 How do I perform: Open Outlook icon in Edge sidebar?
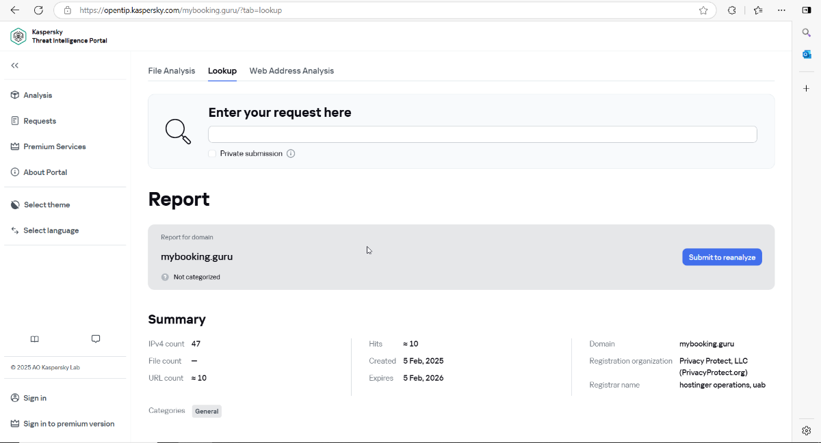coord(807,55)
